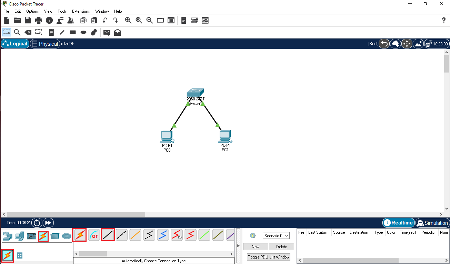Pick the automatic connection lightning bolt
The width and height of the screenshot is (450, 264).
click(x=80, y=235)
